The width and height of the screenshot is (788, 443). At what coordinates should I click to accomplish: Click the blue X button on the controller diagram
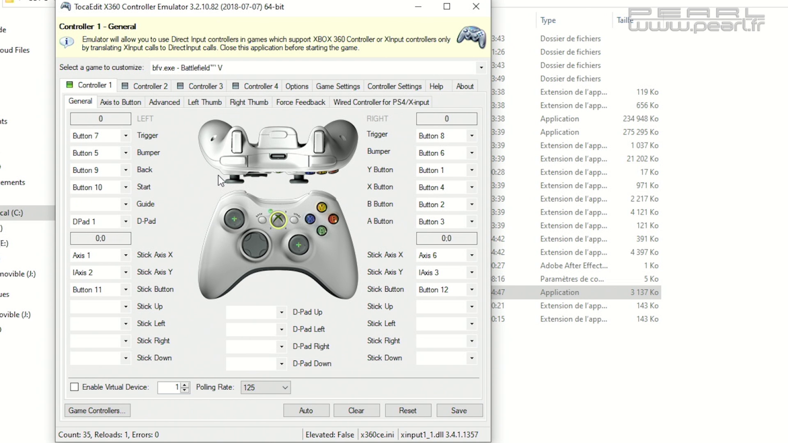pyautogui.click(x=310, y=219)
